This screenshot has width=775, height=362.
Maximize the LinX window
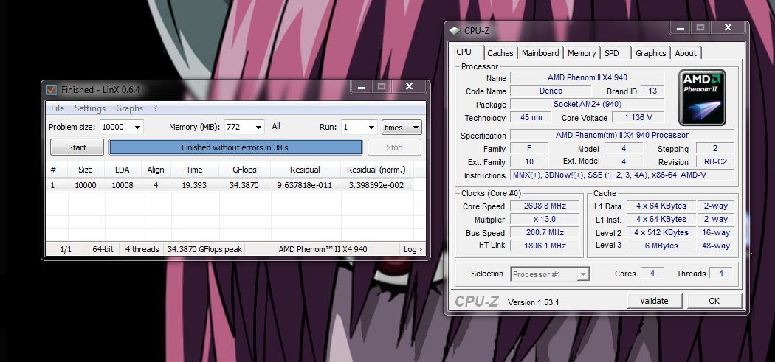pyautogui.click(x=382, y=86)
